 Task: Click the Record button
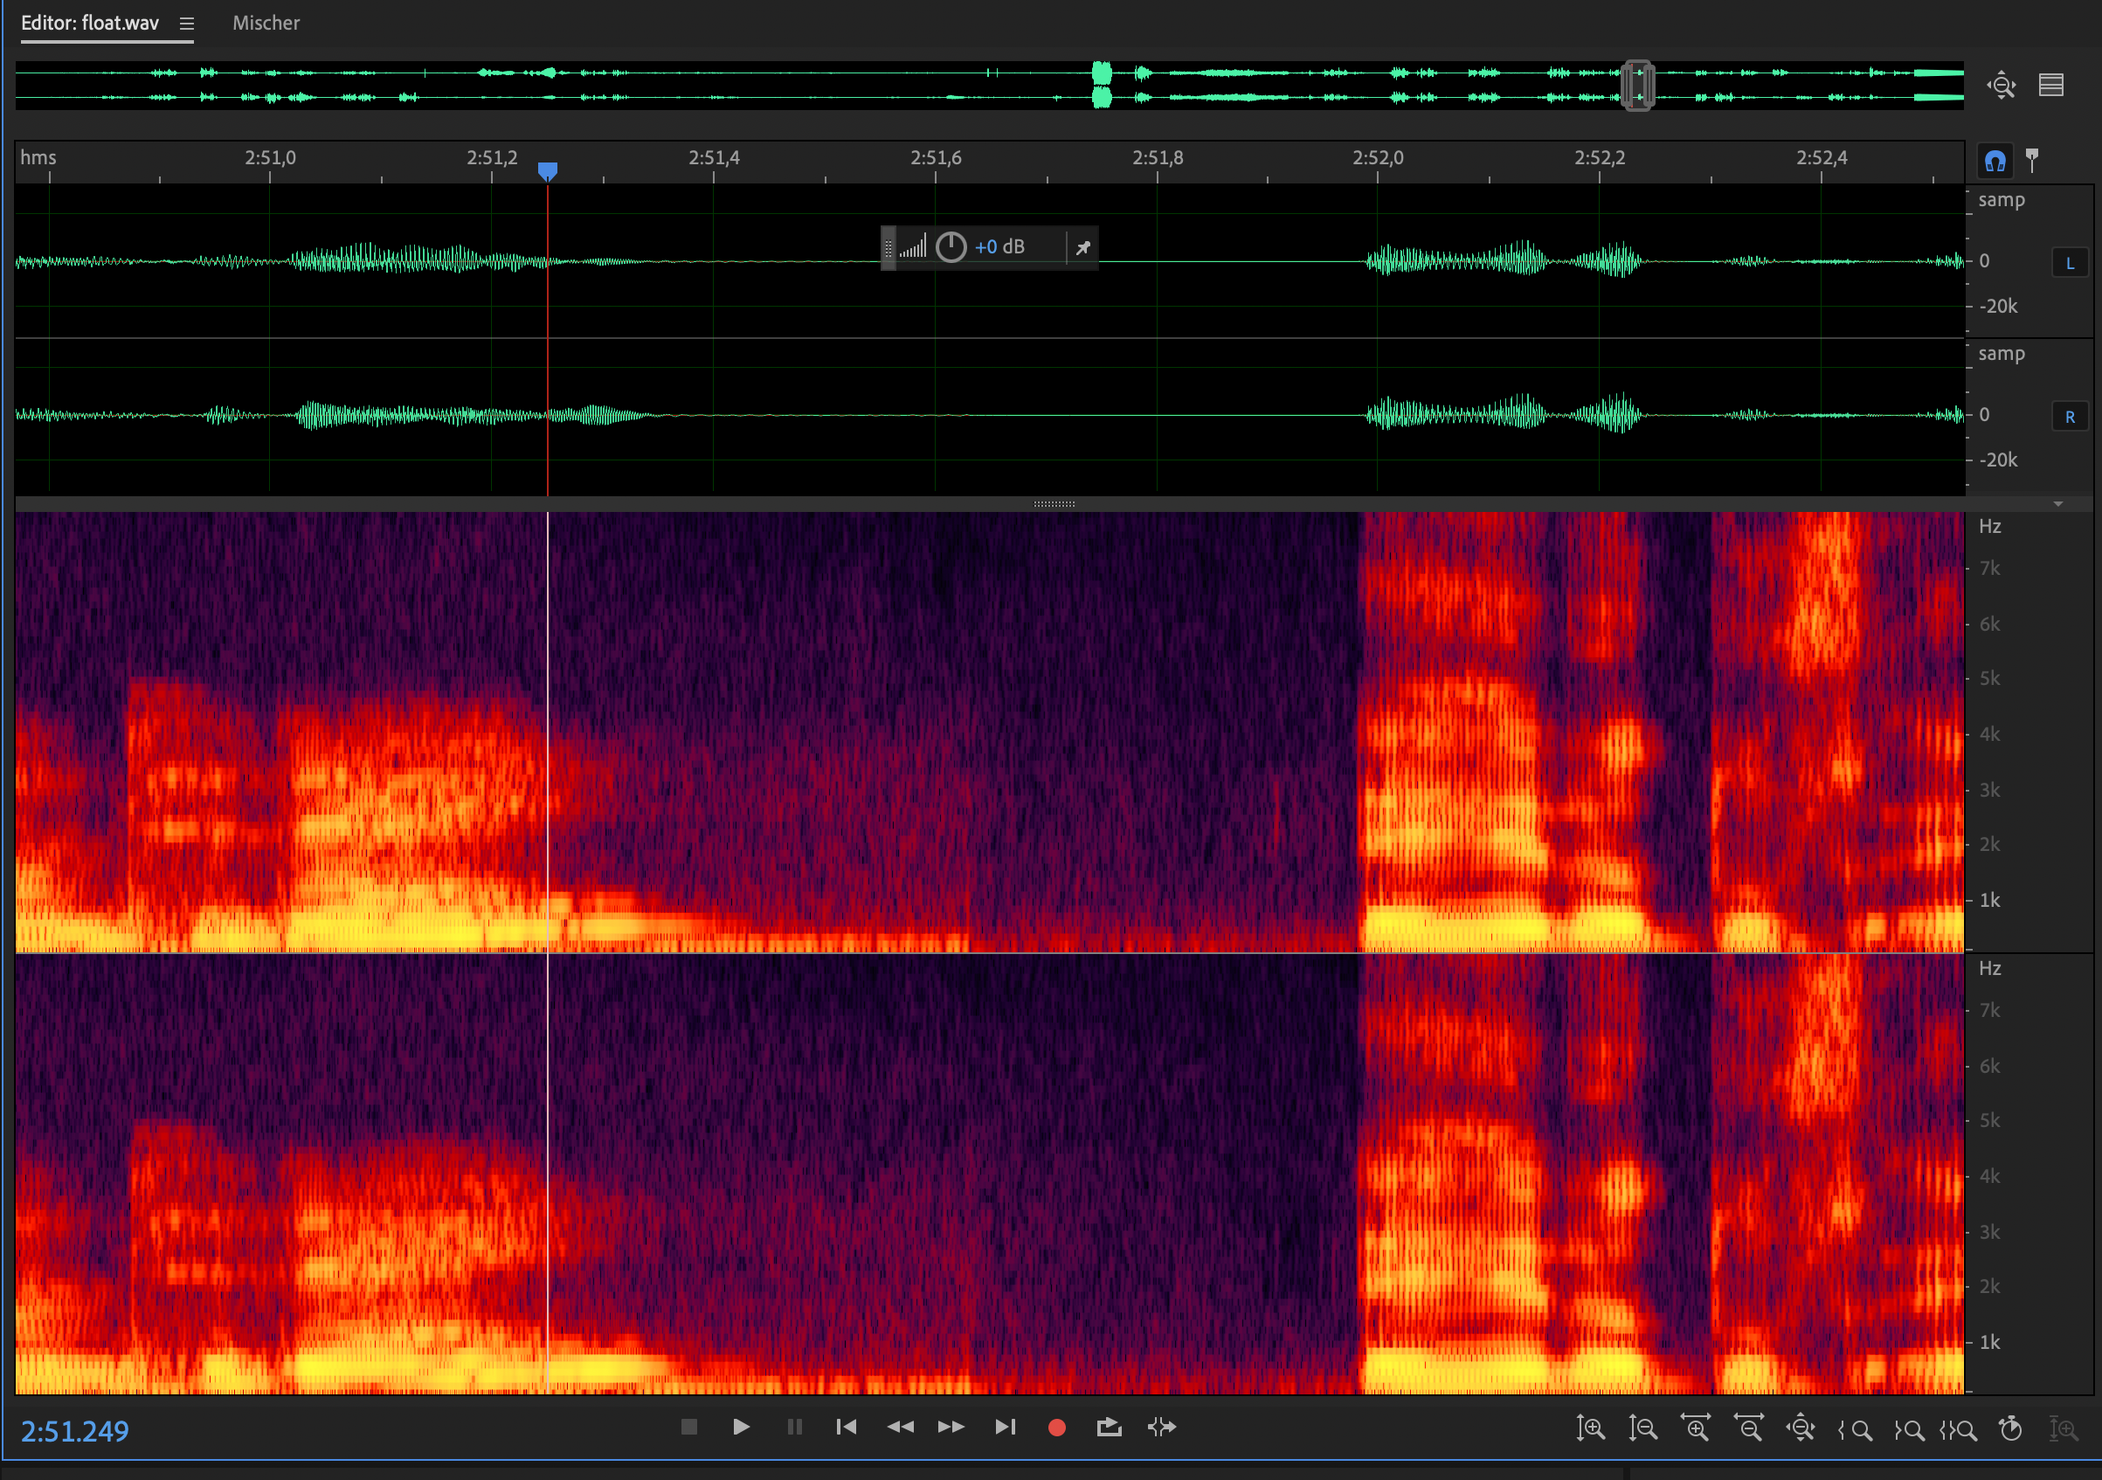[1056, 1427]
